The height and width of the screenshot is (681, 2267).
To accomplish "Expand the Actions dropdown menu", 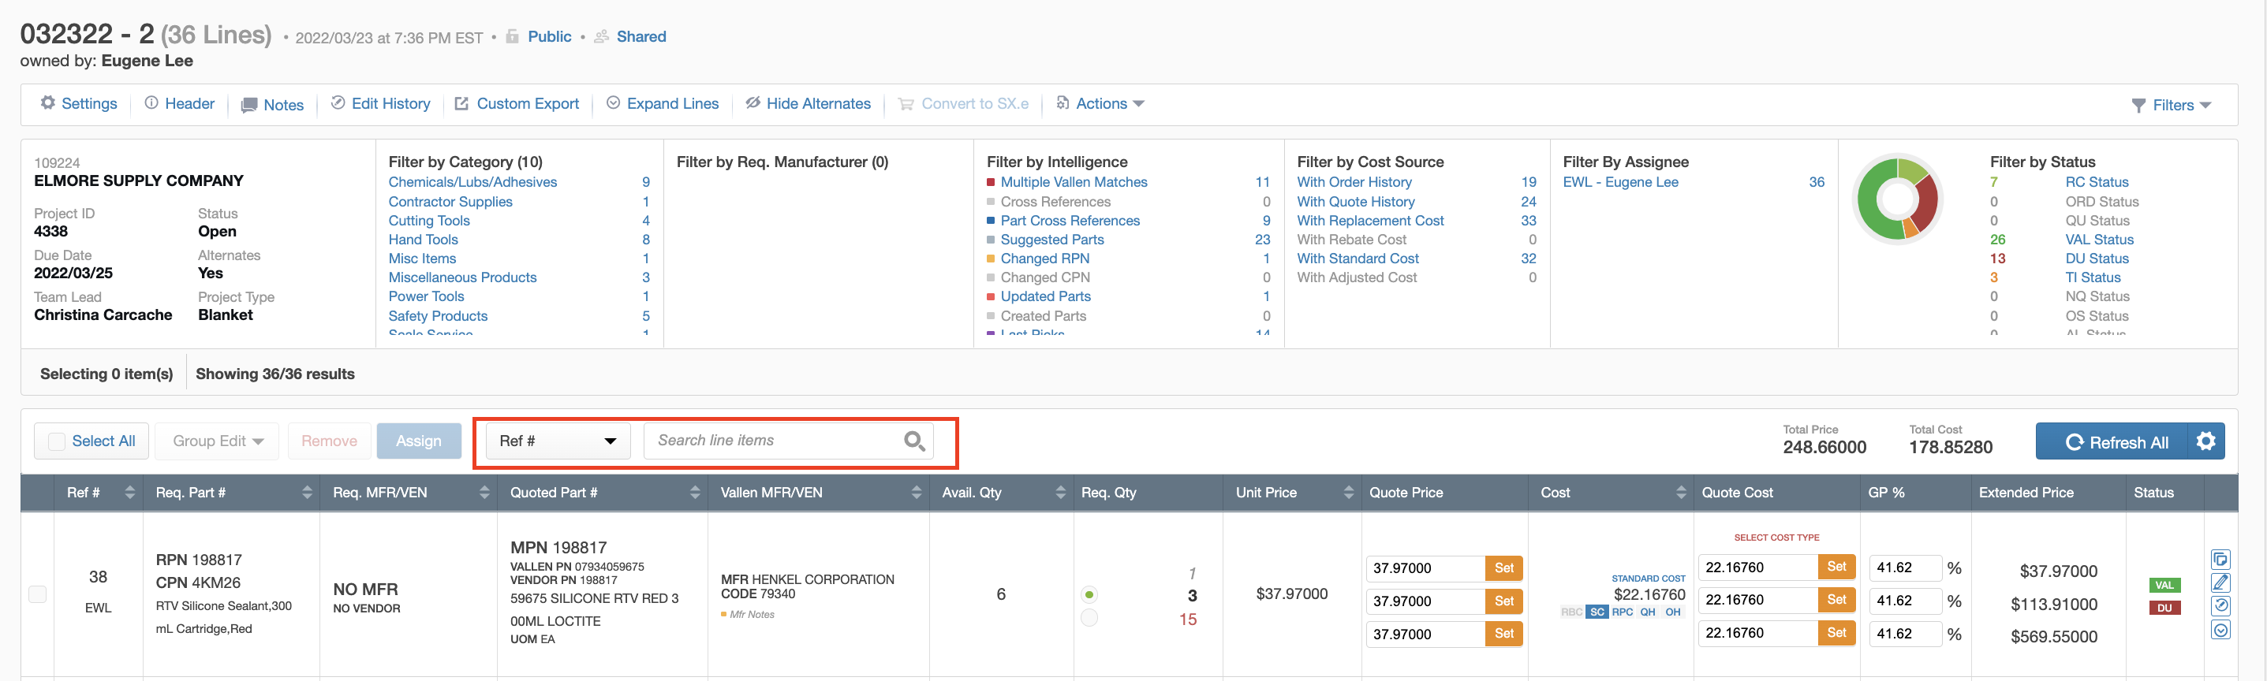I will pos(1101,104).
